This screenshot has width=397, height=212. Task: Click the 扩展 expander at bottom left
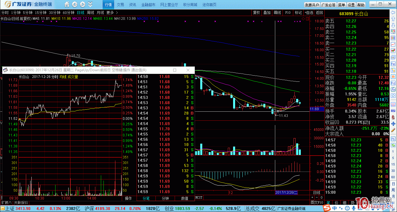click(x=6, y=203)
